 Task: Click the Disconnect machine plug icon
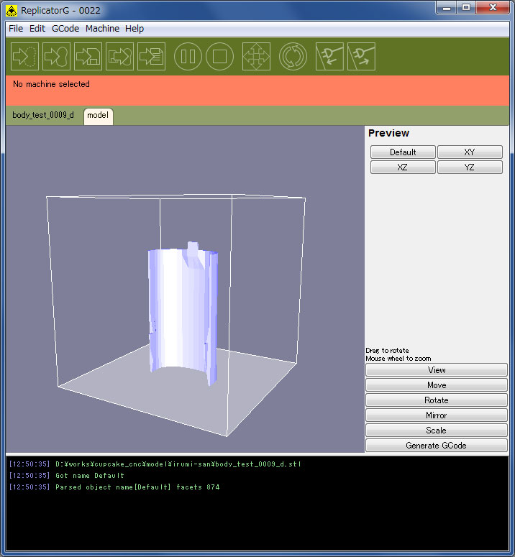[x=361, y=57]
